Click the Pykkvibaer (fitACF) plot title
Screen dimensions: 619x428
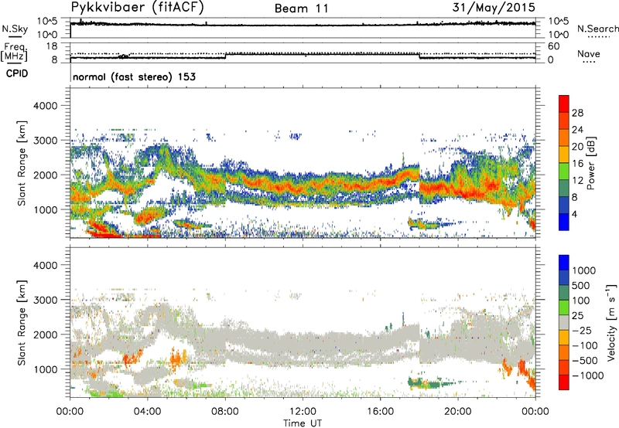coord(138,8)
